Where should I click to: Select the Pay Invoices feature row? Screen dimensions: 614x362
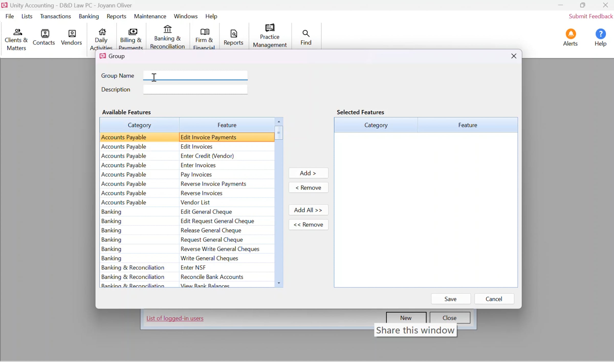click(x=187, y=174)
